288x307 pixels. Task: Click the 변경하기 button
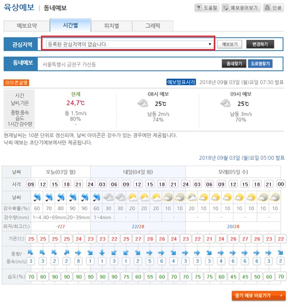260,44
